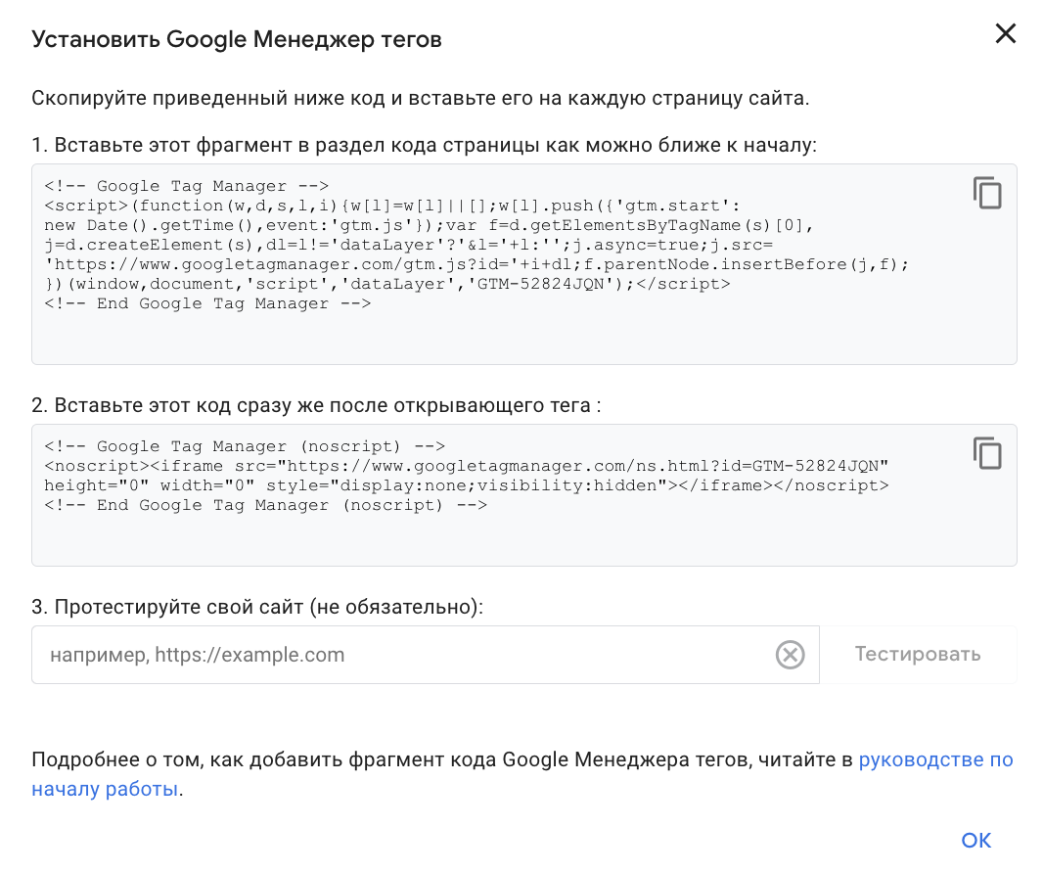Clear the website URL test field

coord(790,655)
